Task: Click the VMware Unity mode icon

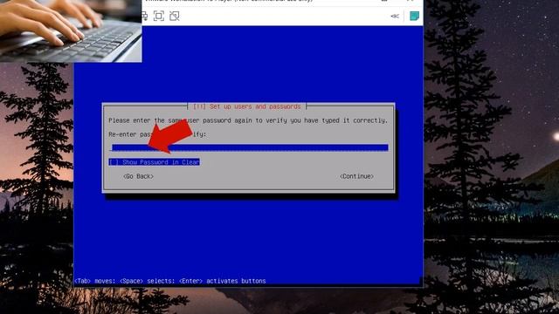Action: pyautogui.click(x=175, y=16)
